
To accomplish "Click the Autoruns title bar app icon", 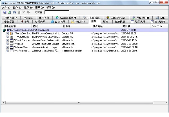I will 3,3.
